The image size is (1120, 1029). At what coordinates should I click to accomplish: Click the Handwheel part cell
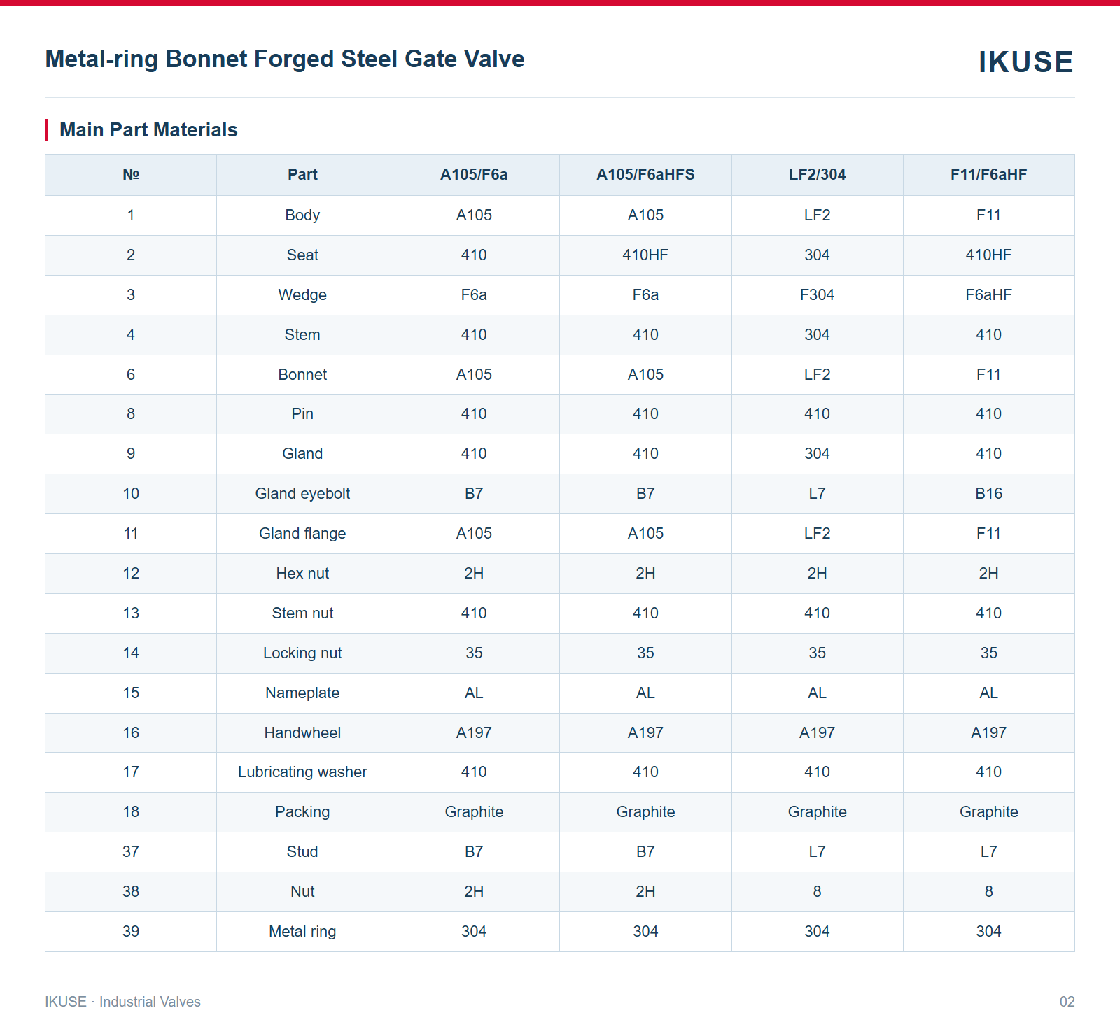click(302, 733)
